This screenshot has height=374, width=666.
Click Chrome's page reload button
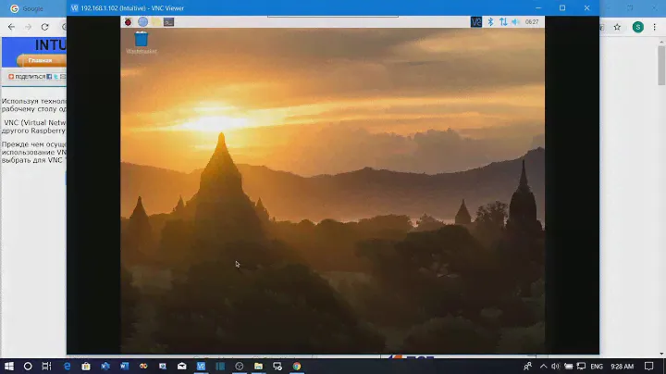(x=44, y=27)
